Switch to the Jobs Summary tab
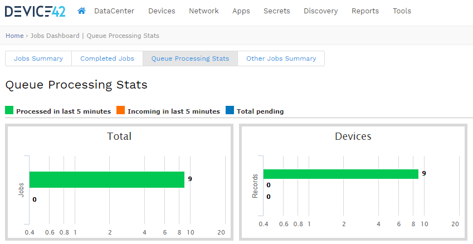The image size is (473, 244). [x=38, y=58]
